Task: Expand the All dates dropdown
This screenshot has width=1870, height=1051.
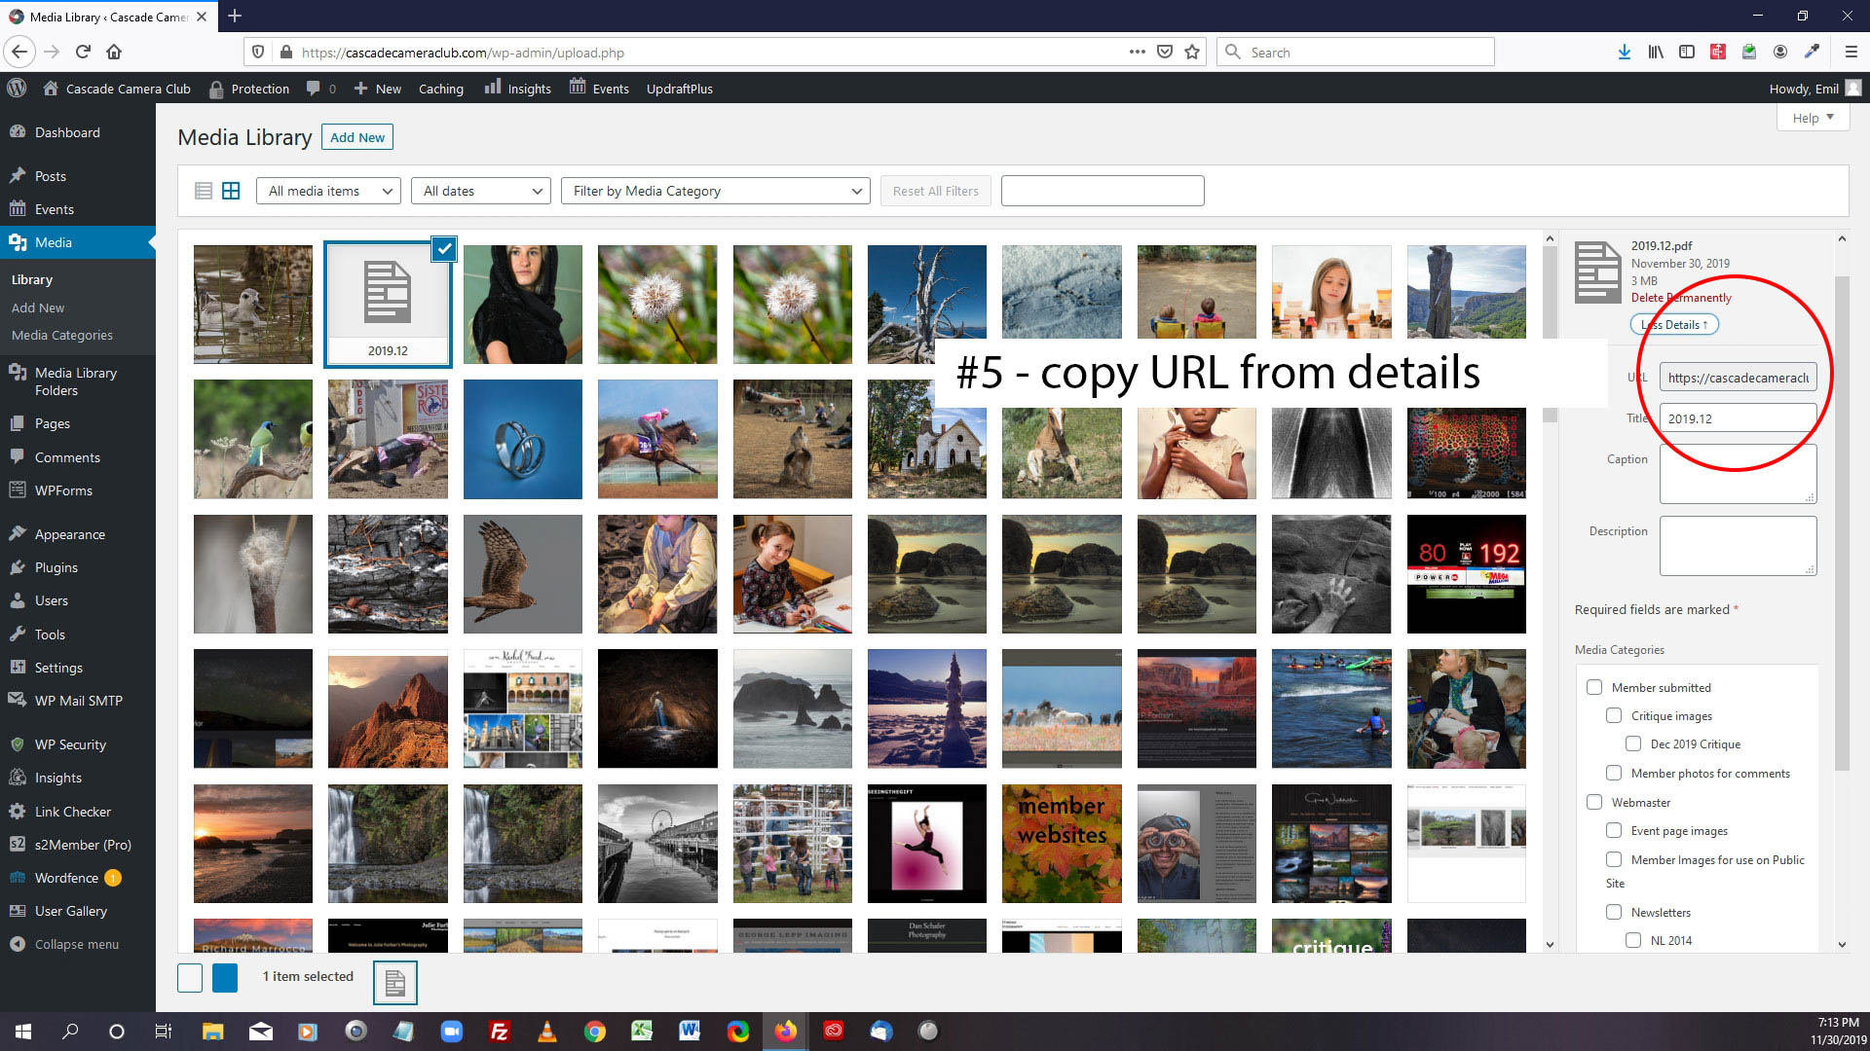Action: pos(482,191)
